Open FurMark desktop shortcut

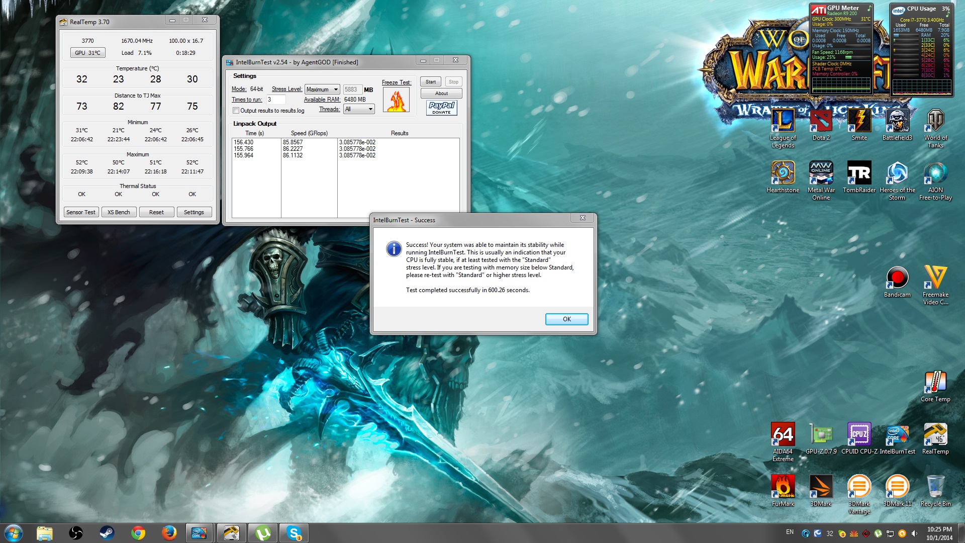[783, 487]
